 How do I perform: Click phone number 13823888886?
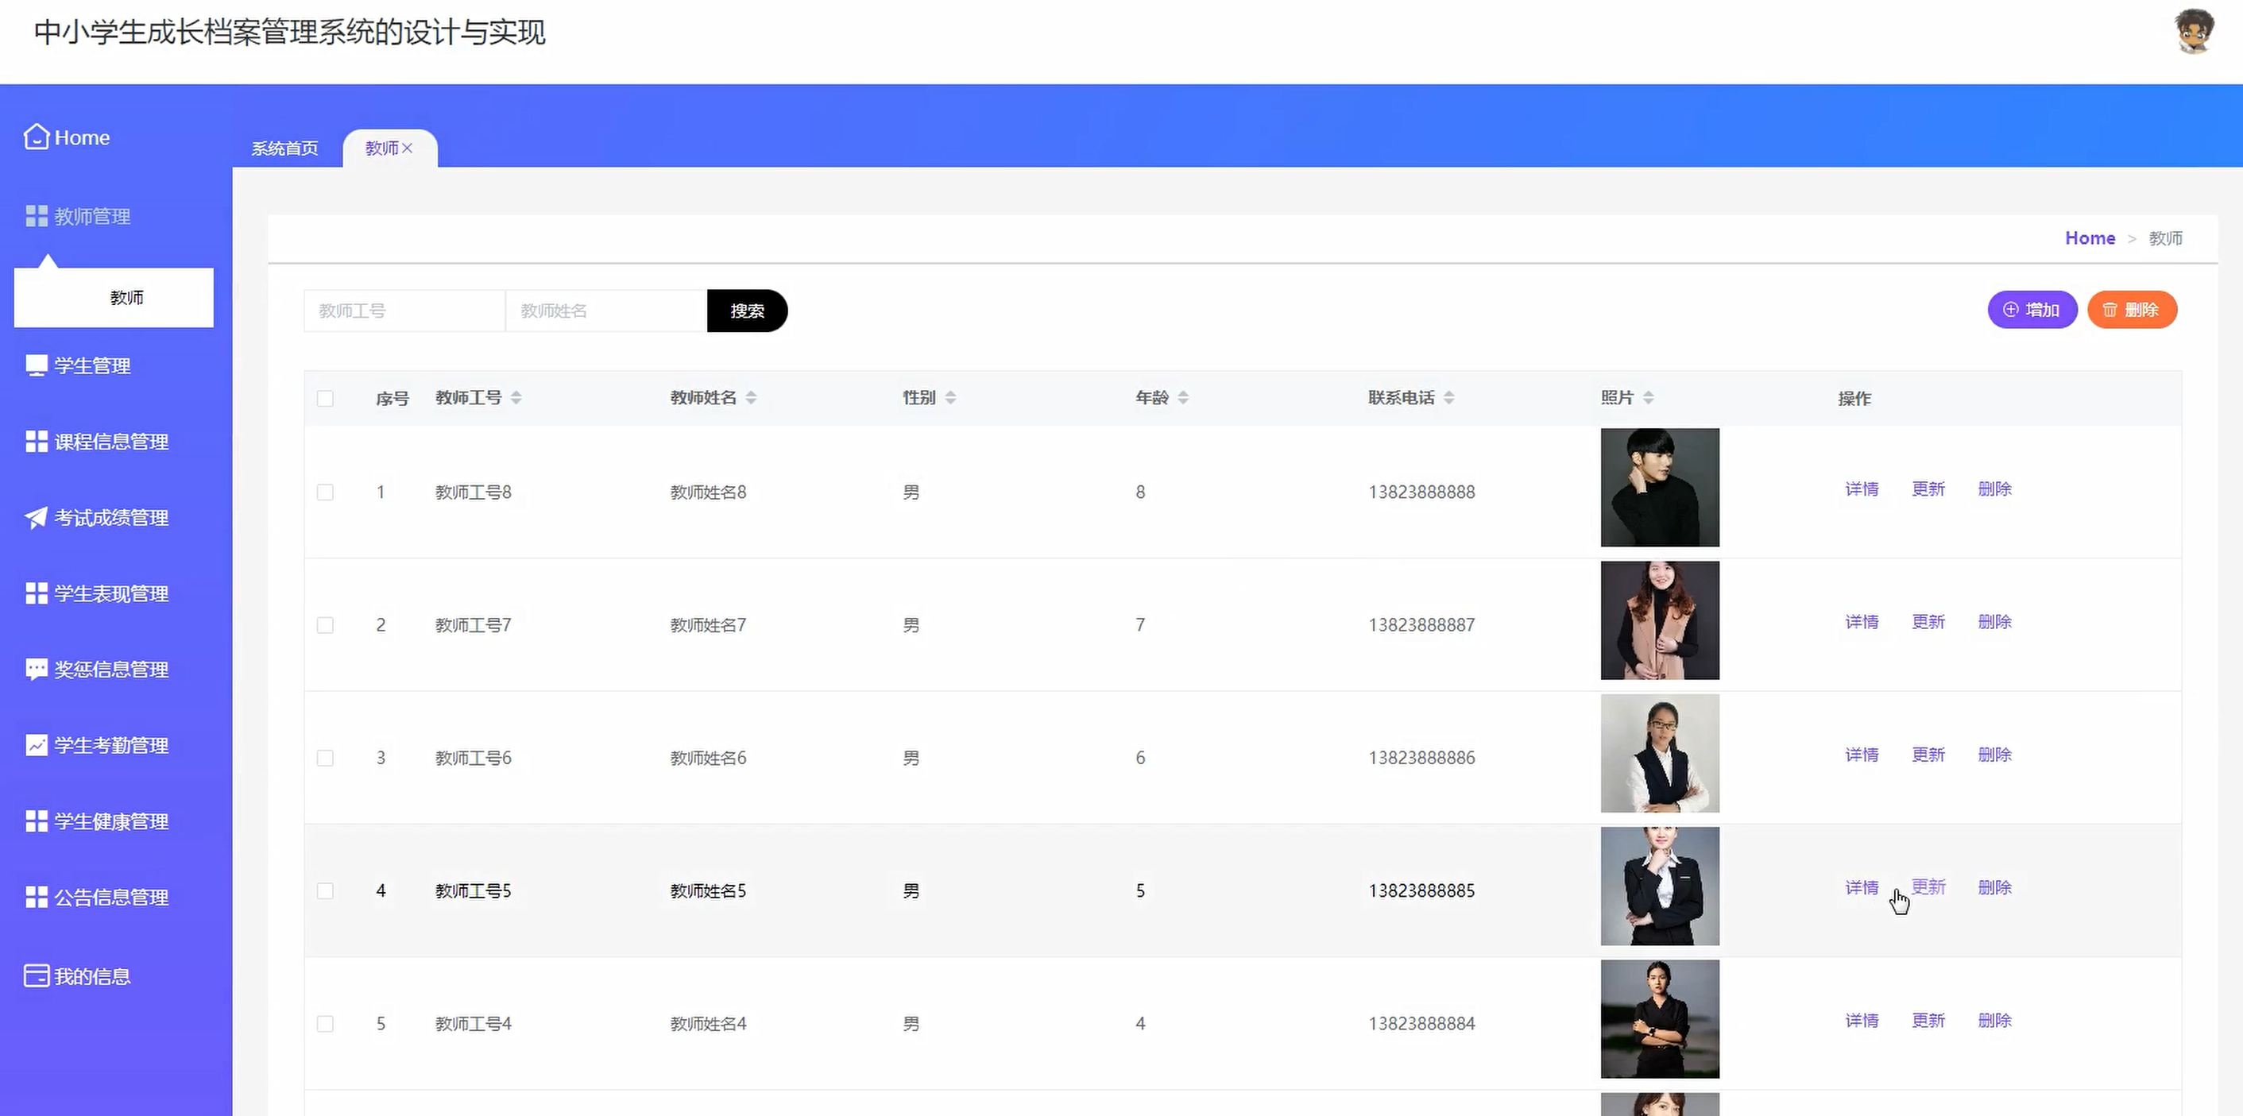pos(1422,759)
